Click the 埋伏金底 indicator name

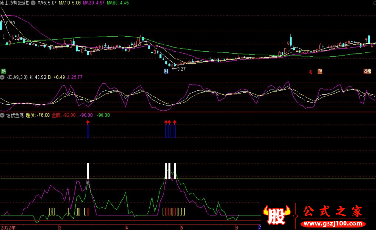[15, 115]
